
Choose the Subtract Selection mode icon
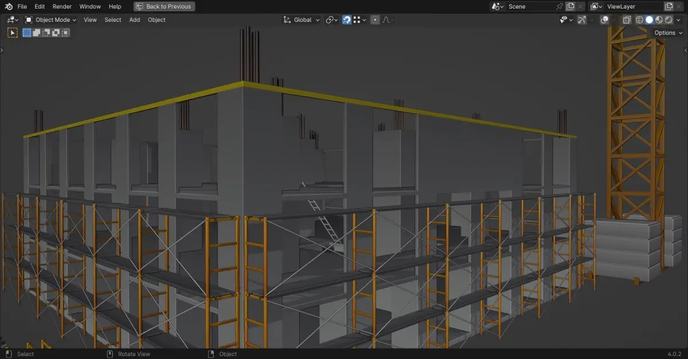pos(46,33)
